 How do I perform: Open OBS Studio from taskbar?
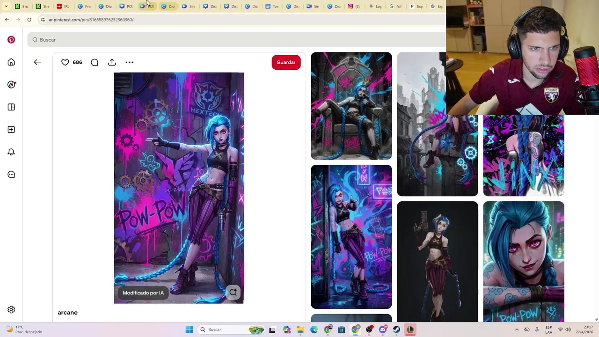(369, 330)
